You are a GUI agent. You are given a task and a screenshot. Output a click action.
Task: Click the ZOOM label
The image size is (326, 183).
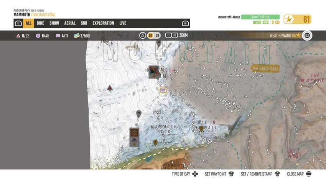click(x=183, y=35)
